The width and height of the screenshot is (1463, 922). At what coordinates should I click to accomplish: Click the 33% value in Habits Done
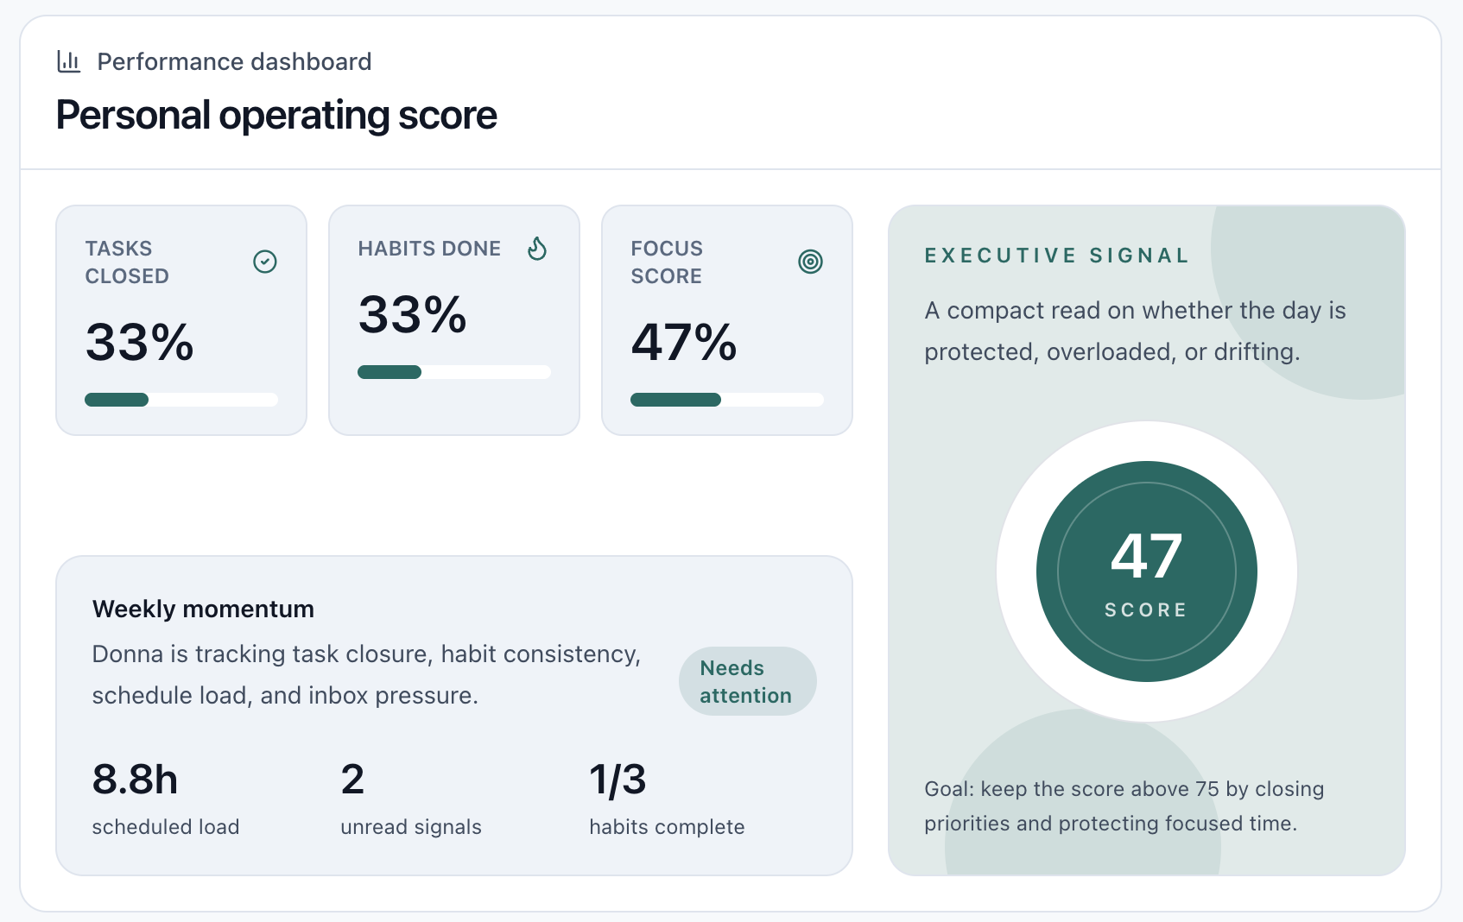coord(413,314)
